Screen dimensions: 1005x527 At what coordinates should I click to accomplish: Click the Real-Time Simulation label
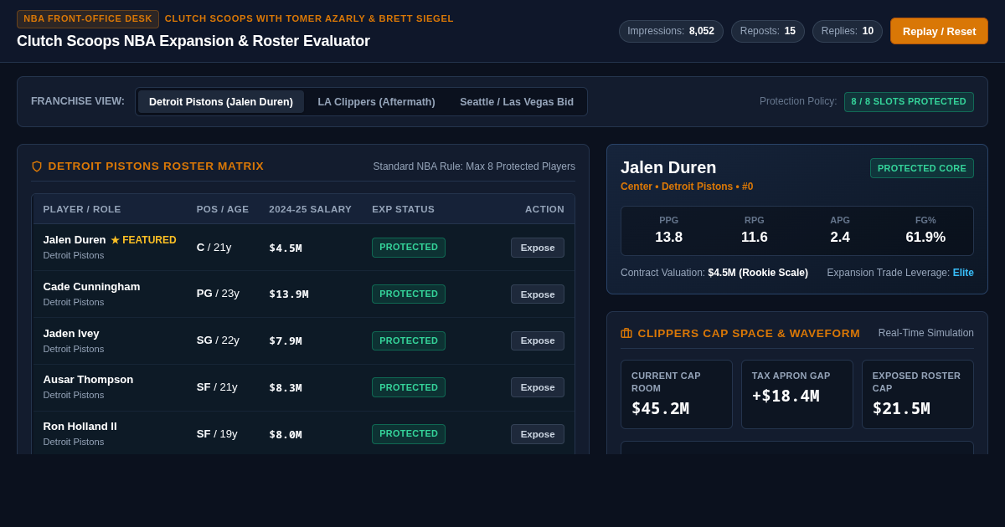click(x=926, y=333)
